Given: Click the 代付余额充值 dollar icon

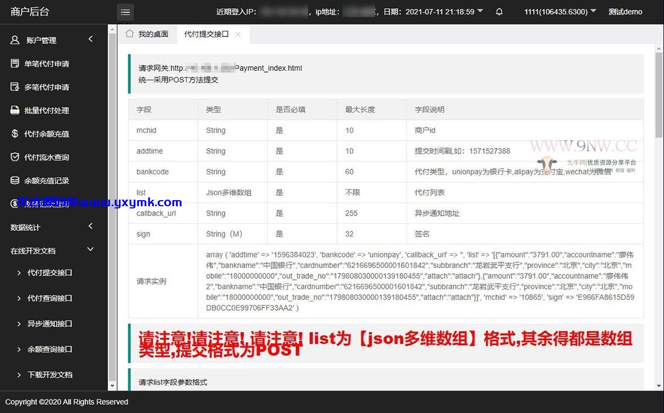Looking at the screenshot, I should (15, 134).
